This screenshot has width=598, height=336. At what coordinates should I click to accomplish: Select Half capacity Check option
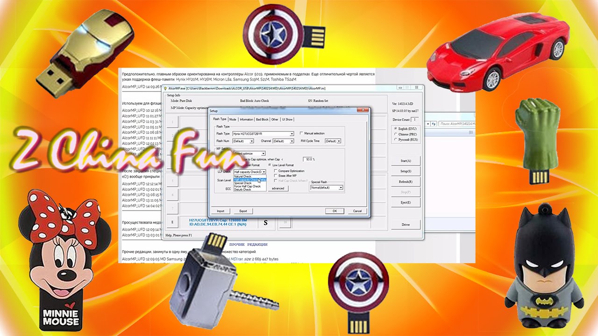click(249, 180)
